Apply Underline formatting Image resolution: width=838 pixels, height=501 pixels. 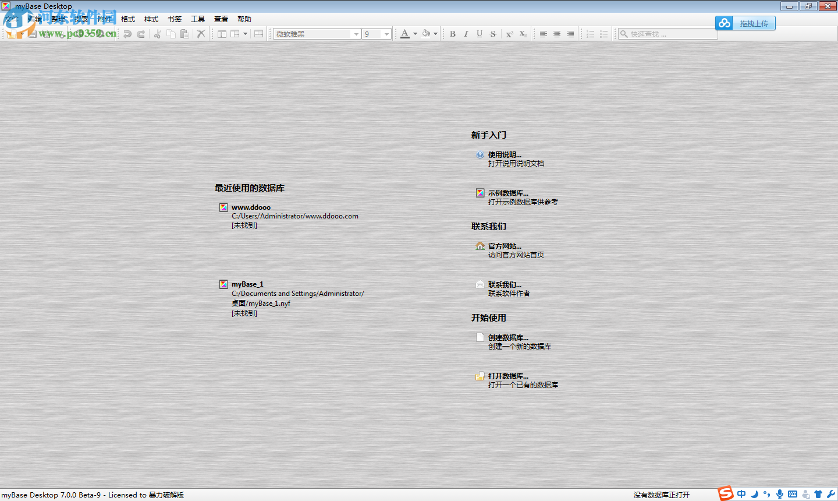[x=480, y=34]
